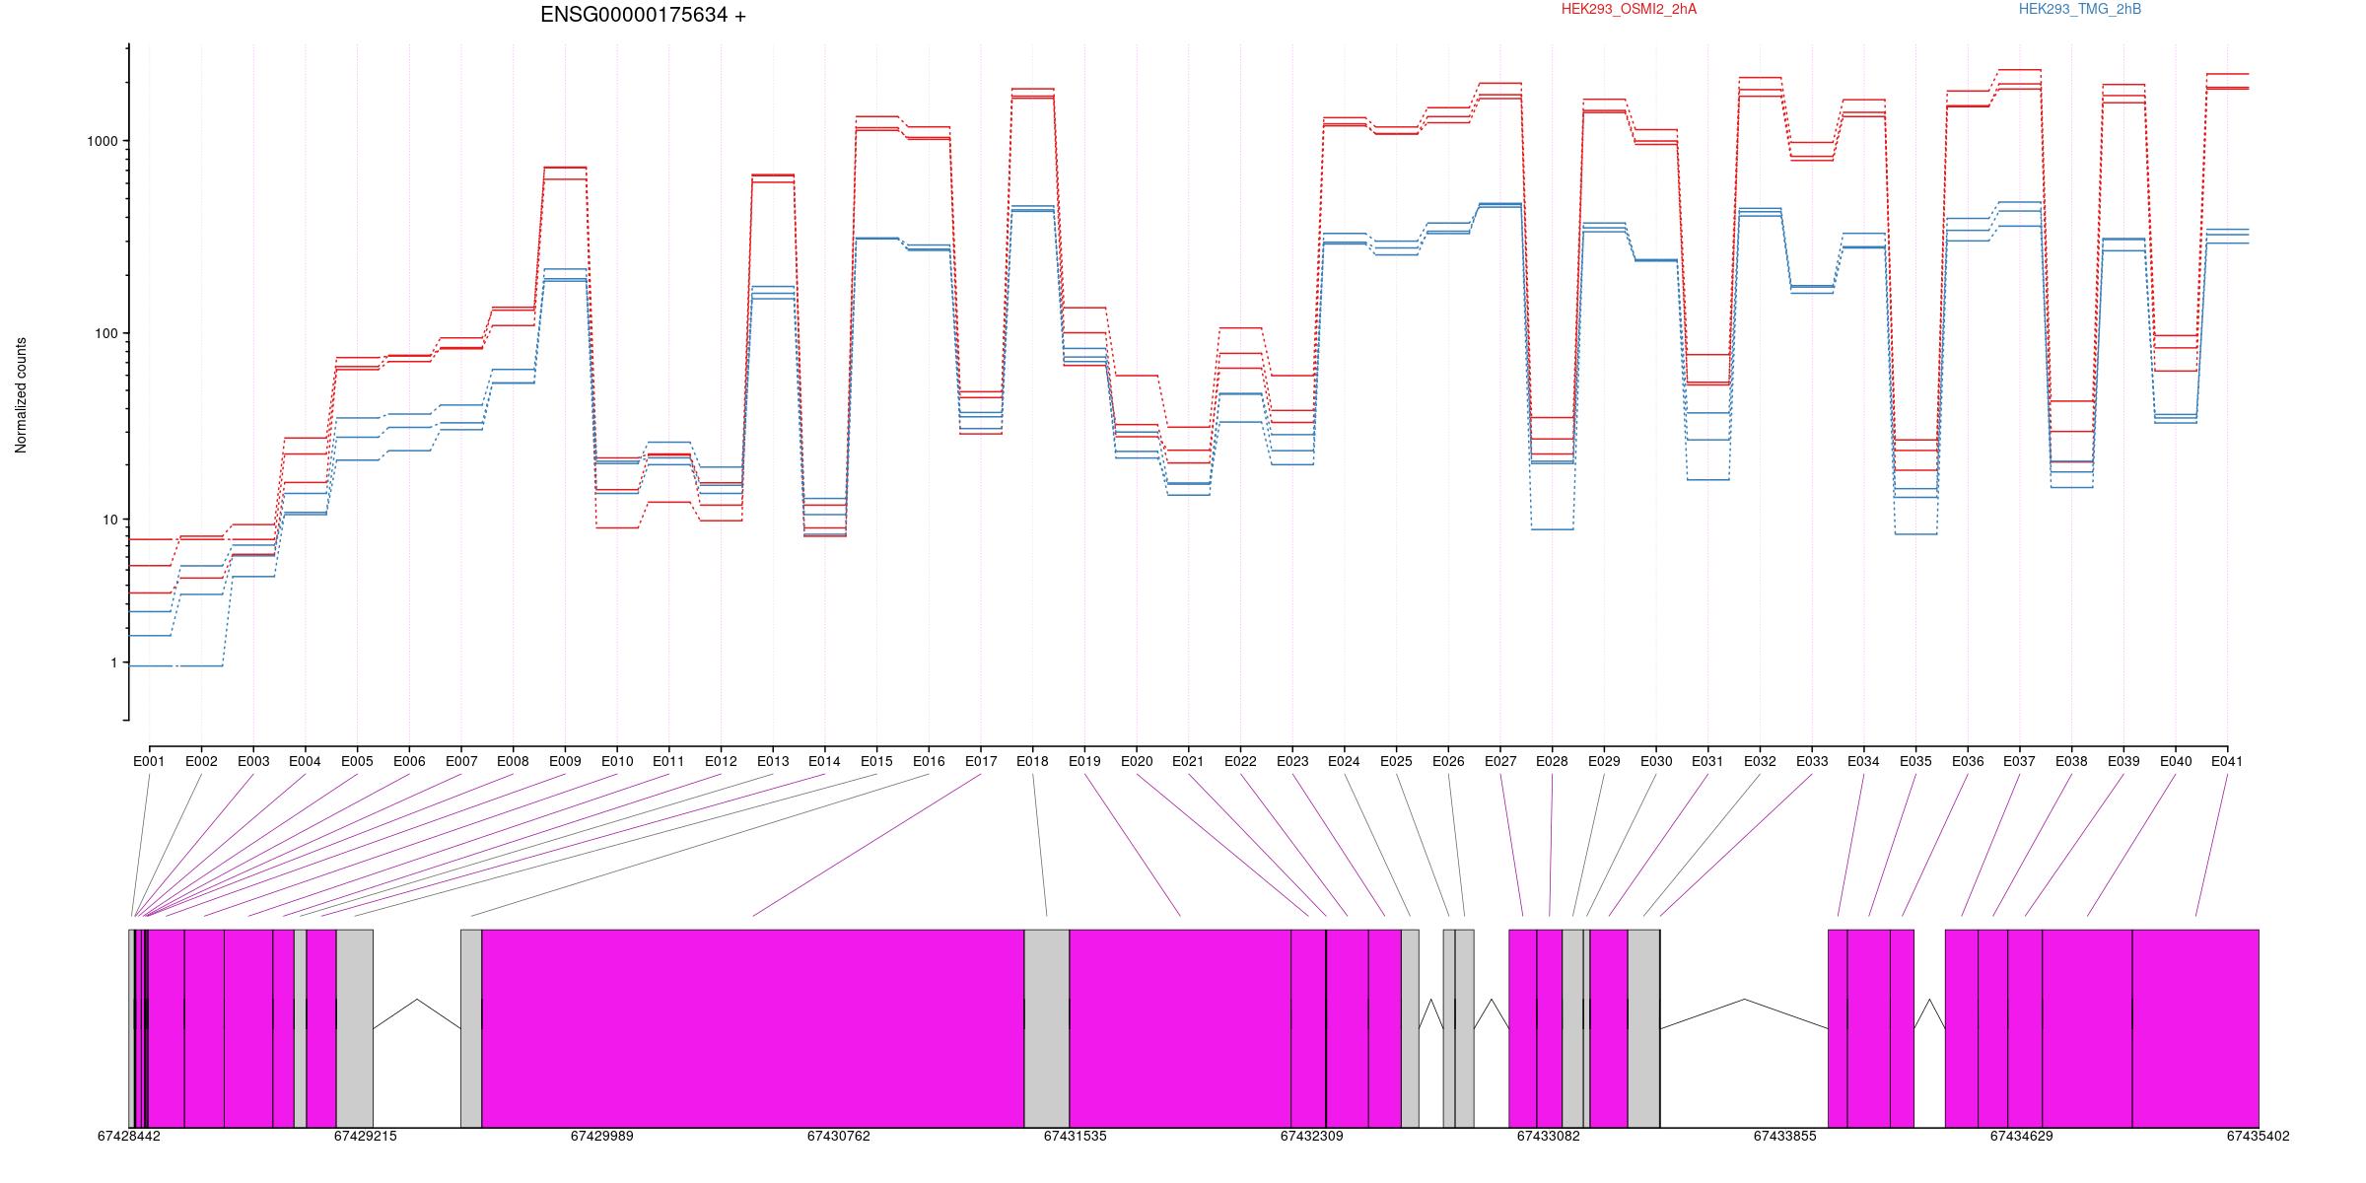This screenshot has height=1183, width=2366.
Task: Click exon label E022
Action: [1240, 761]
